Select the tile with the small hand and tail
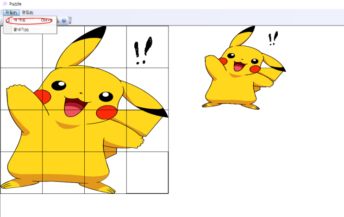Viewport: 344px width, 217px height. pos(147,130)
